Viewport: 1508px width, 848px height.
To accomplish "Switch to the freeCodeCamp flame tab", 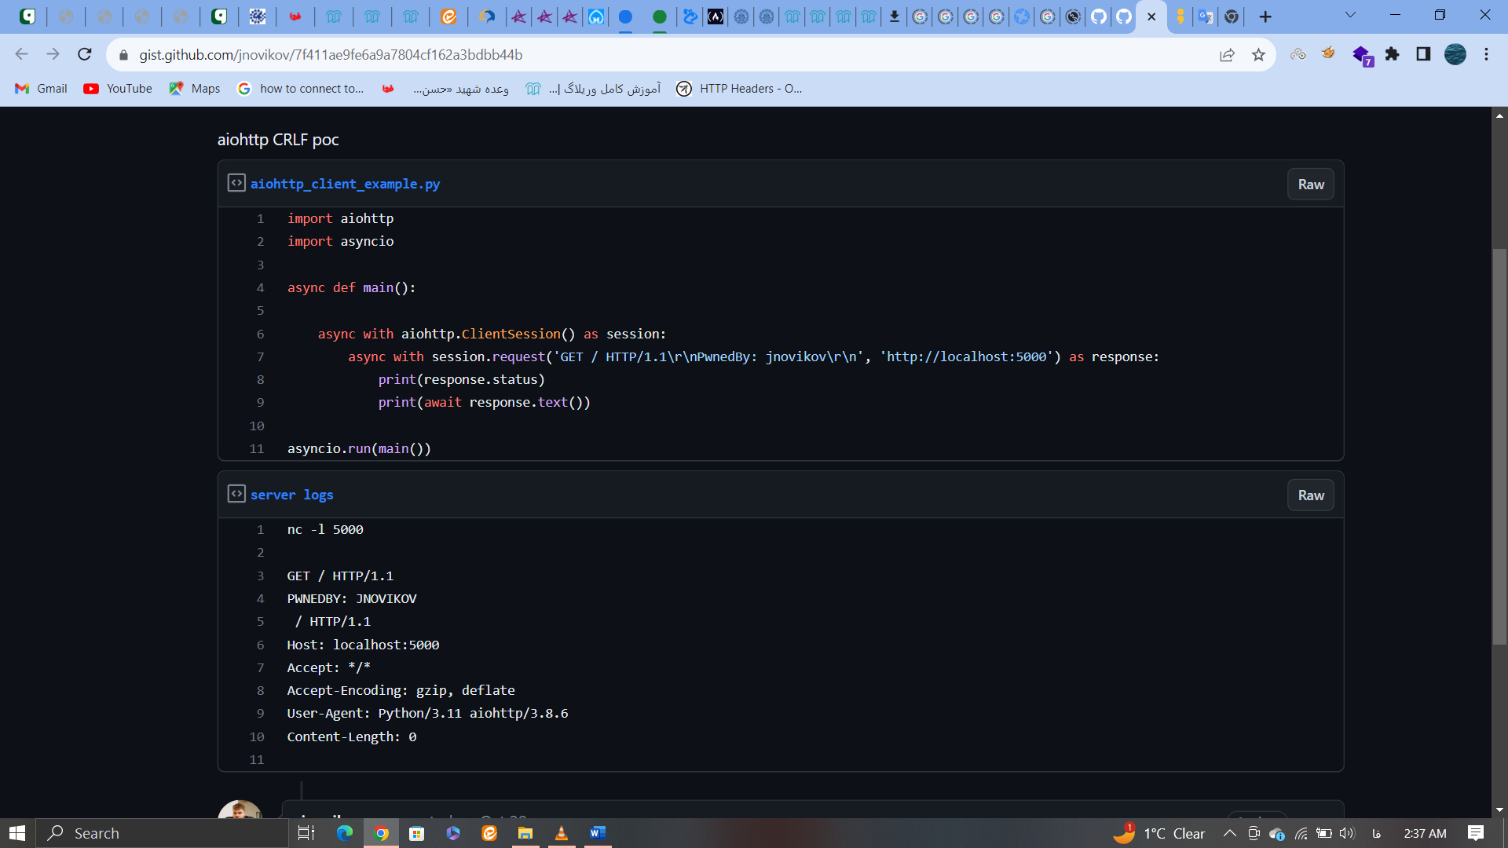I will [x=716, y=16].
